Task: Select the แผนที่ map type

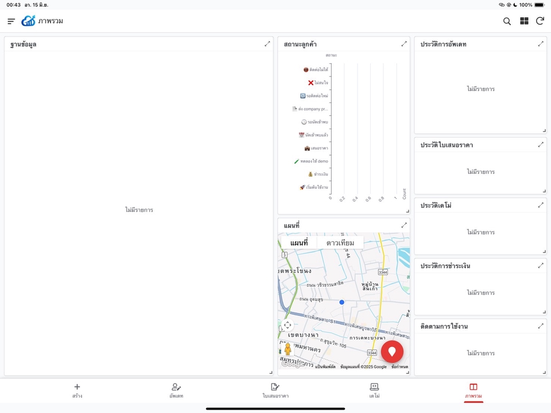Action: pyautogui.click(x=298, y=243)
